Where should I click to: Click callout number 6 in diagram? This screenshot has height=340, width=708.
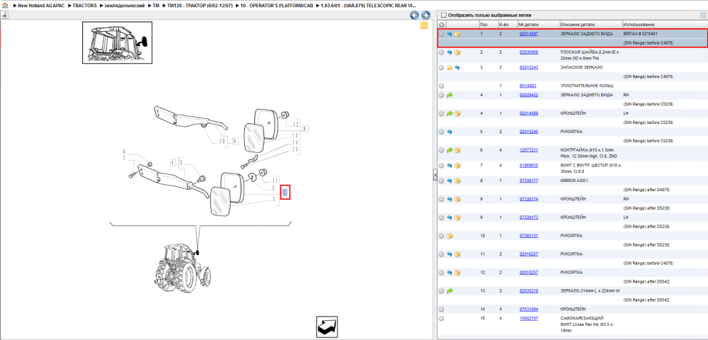click(124, 152)
